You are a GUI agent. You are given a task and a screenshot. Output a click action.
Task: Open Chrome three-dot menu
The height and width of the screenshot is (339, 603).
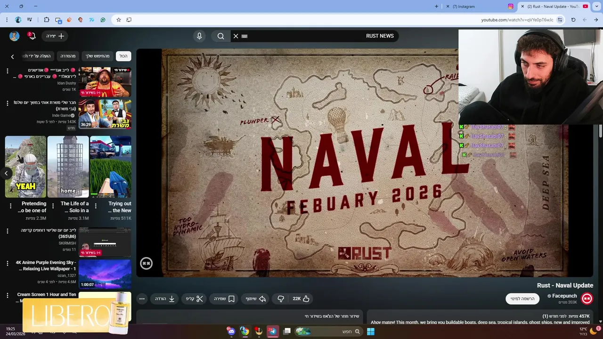tap(7, 20)
